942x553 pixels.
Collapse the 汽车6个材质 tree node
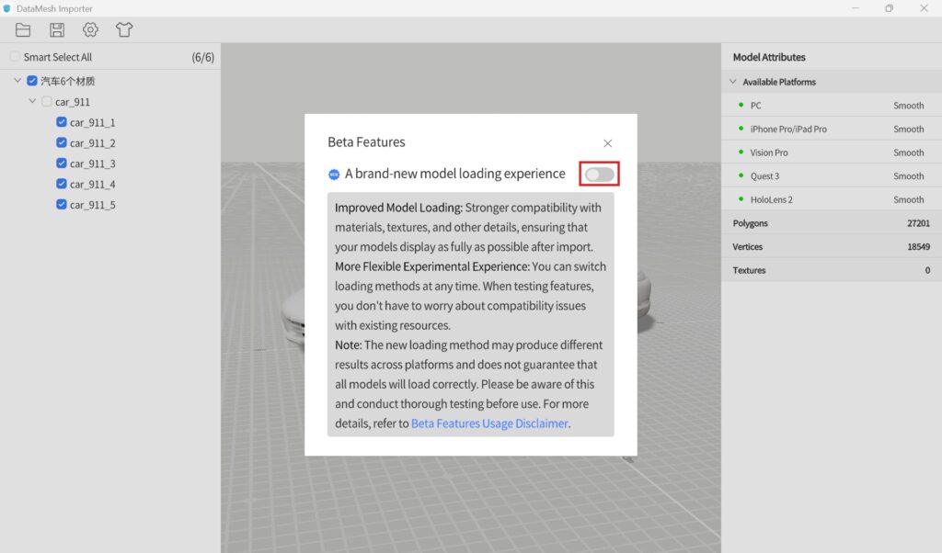tap(17, 80)
